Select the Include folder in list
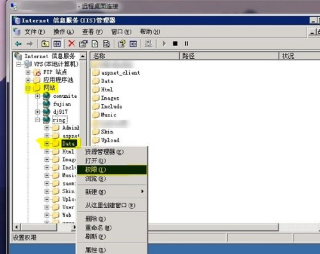Image resolution: width=320 pixels, height=254 pixels. tap(111, 106)
